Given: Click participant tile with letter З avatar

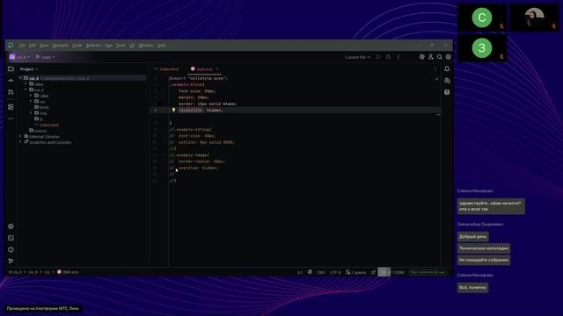Looking at the screenshot, I should pos(482,48).
